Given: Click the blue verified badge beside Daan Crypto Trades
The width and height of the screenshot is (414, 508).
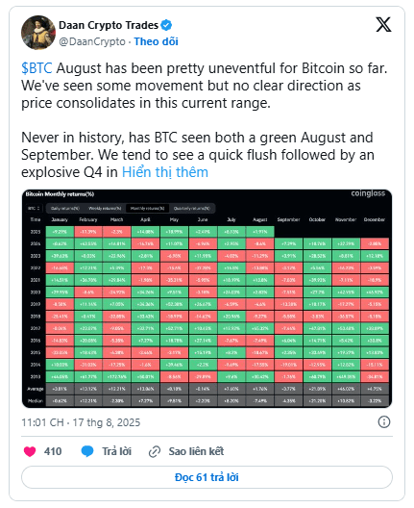Looking at the screenshot, I should (166, 25).
